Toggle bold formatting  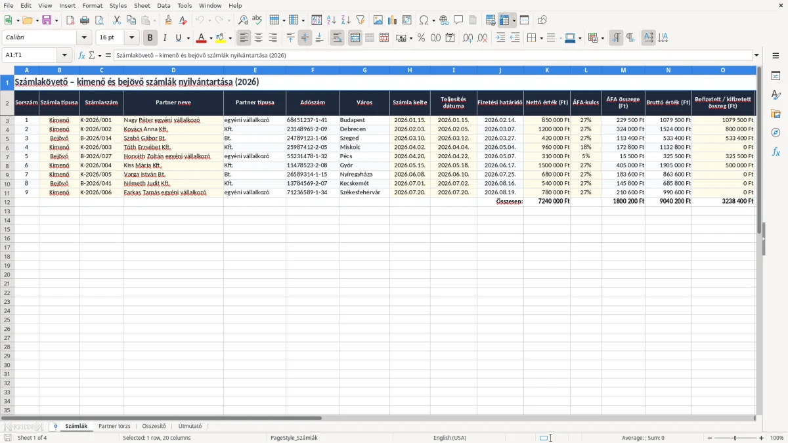click(x=150, y=38)
